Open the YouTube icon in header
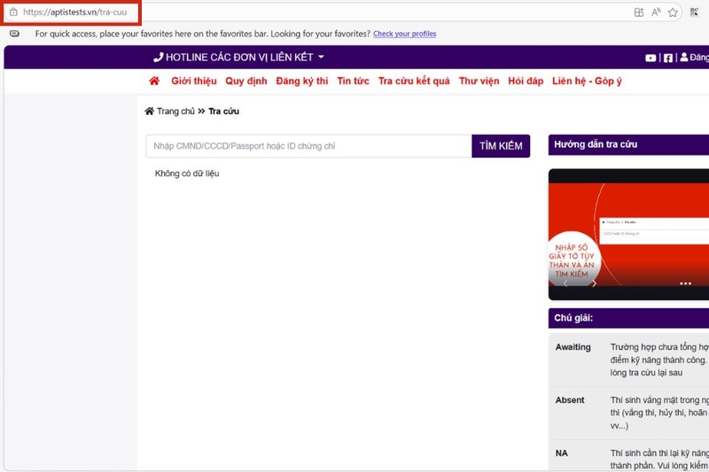The width and height of the screenshot is (709, 472). pos(651,58)
